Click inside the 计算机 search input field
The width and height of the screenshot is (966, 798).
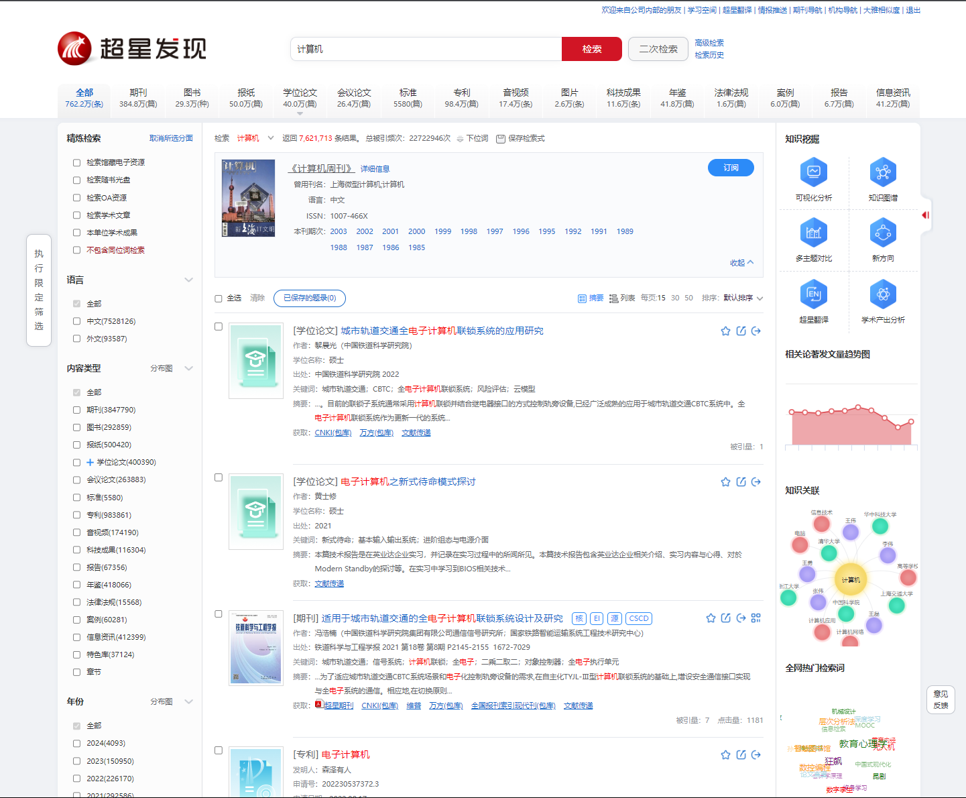coord(426,49)
